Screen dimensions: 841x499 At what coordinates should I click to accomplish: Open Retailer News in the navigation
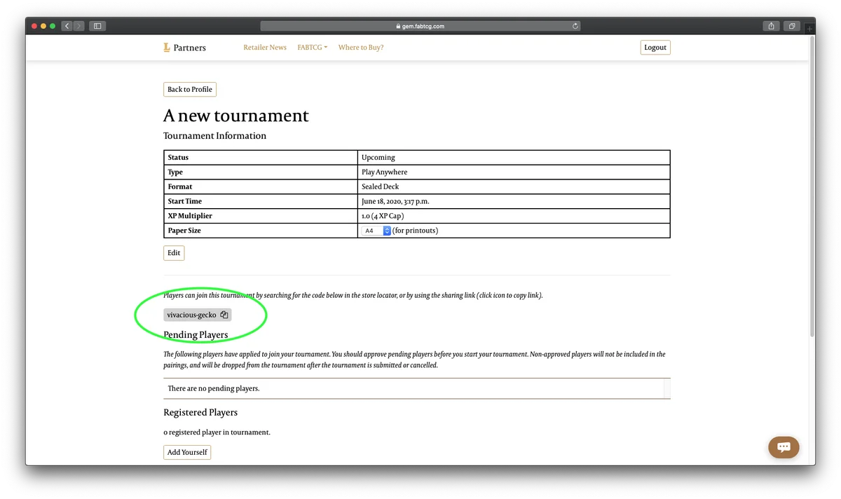pos(265,48)
